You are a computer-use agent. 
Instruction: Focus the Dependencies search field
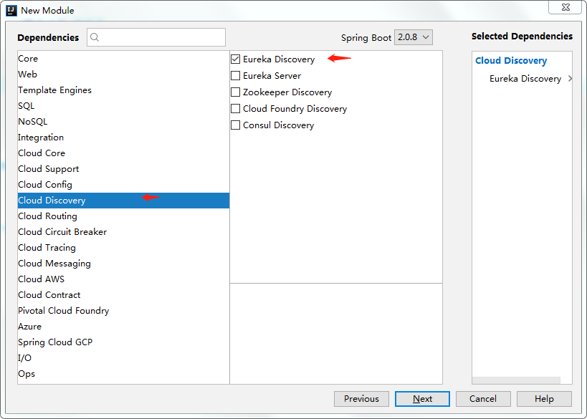click(x=156, y=37)
